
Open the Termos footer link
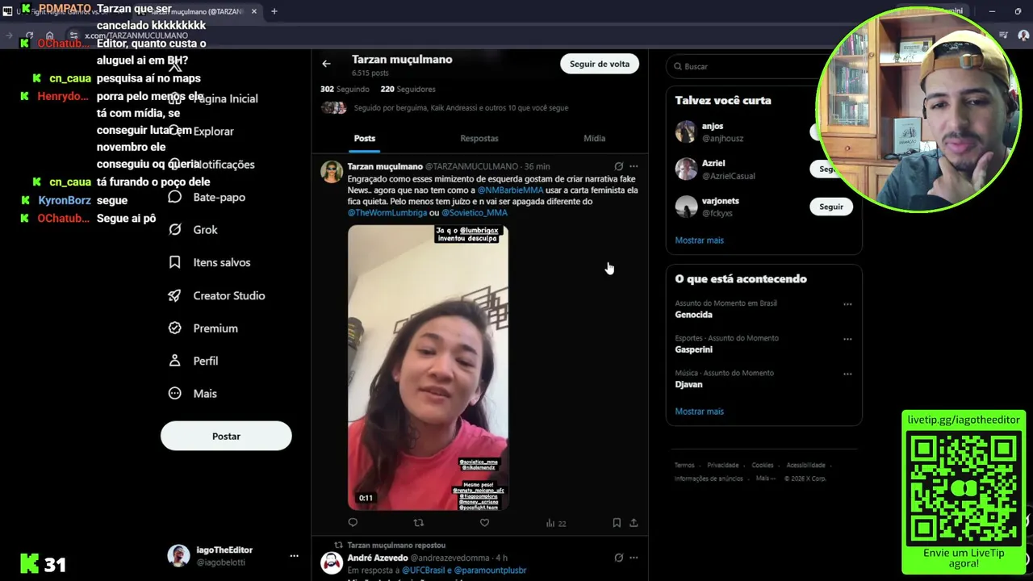[x=684, y=466]
